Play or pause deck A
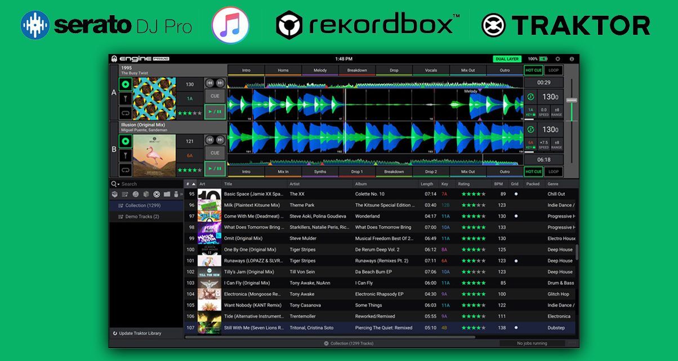The width and height of the screenshot is (678, 361). 215,111
